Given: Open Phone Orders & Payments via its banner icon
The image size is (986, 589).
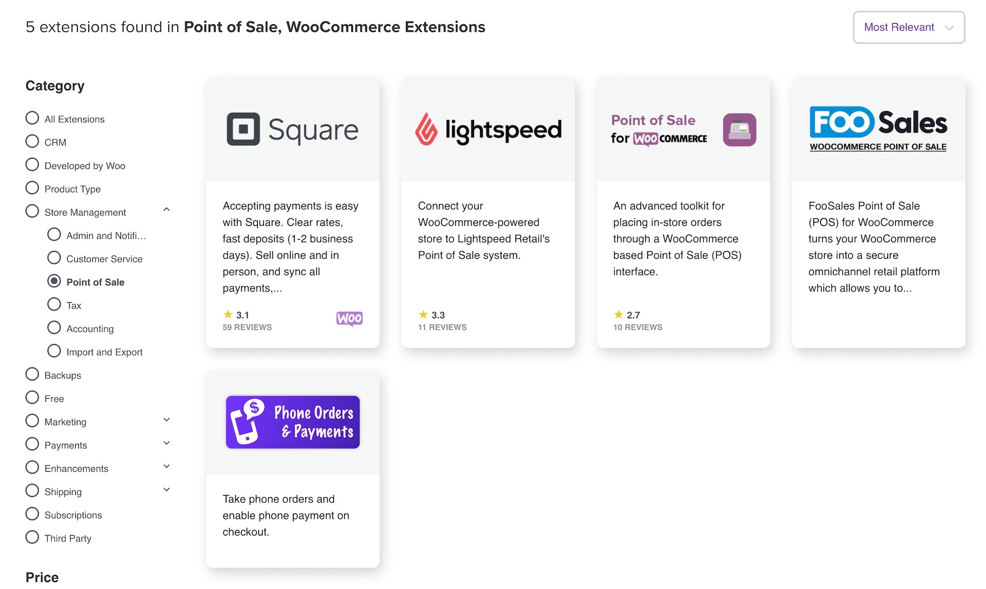Looking at the screenshot, I should [x=292, y=422].
